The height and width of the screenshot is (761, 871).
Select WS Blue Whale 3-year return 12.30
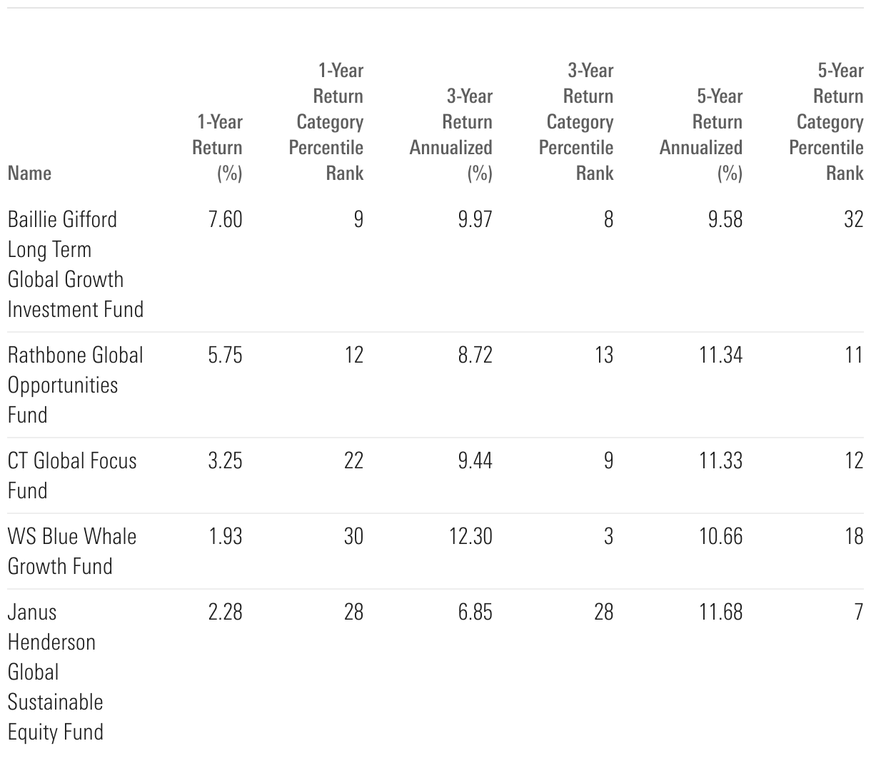coord(470,536)
